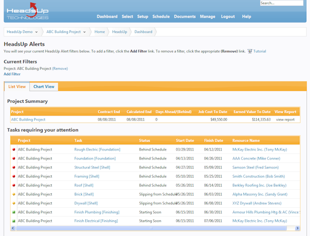Open ABC Building Project in Project Summary

click(x=28, y=120)
